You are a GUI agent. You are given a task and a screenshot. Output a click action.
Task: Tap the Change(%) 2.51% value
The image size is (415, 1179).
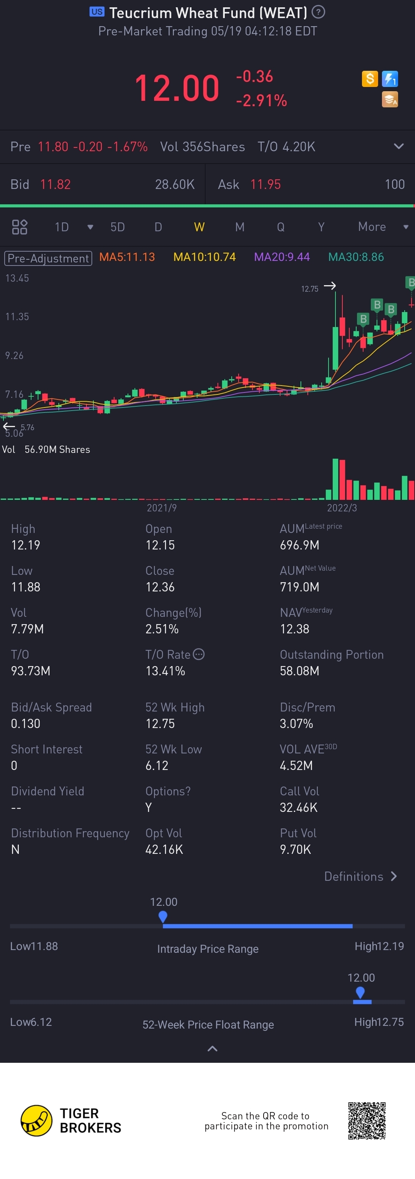[x=162, y=629]
